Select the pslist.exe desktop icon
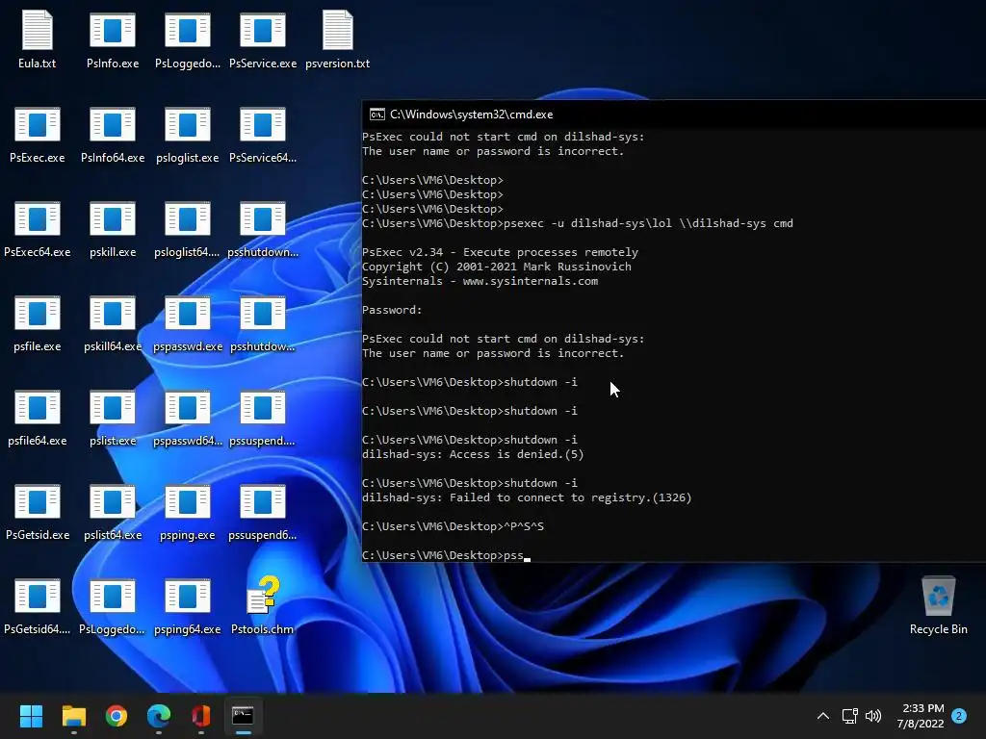This screenshot has width=986, height=739. click(113, 417)
